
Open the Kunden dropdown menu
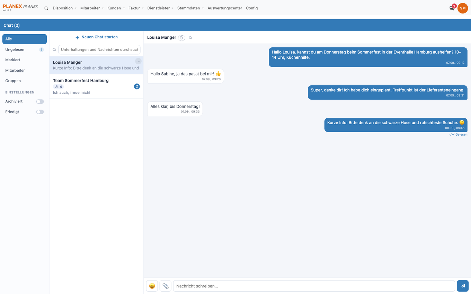coord(116,8)
